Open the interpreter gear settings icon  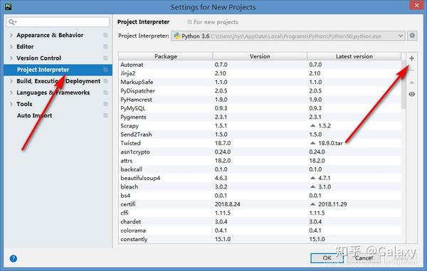pos(412,36)
